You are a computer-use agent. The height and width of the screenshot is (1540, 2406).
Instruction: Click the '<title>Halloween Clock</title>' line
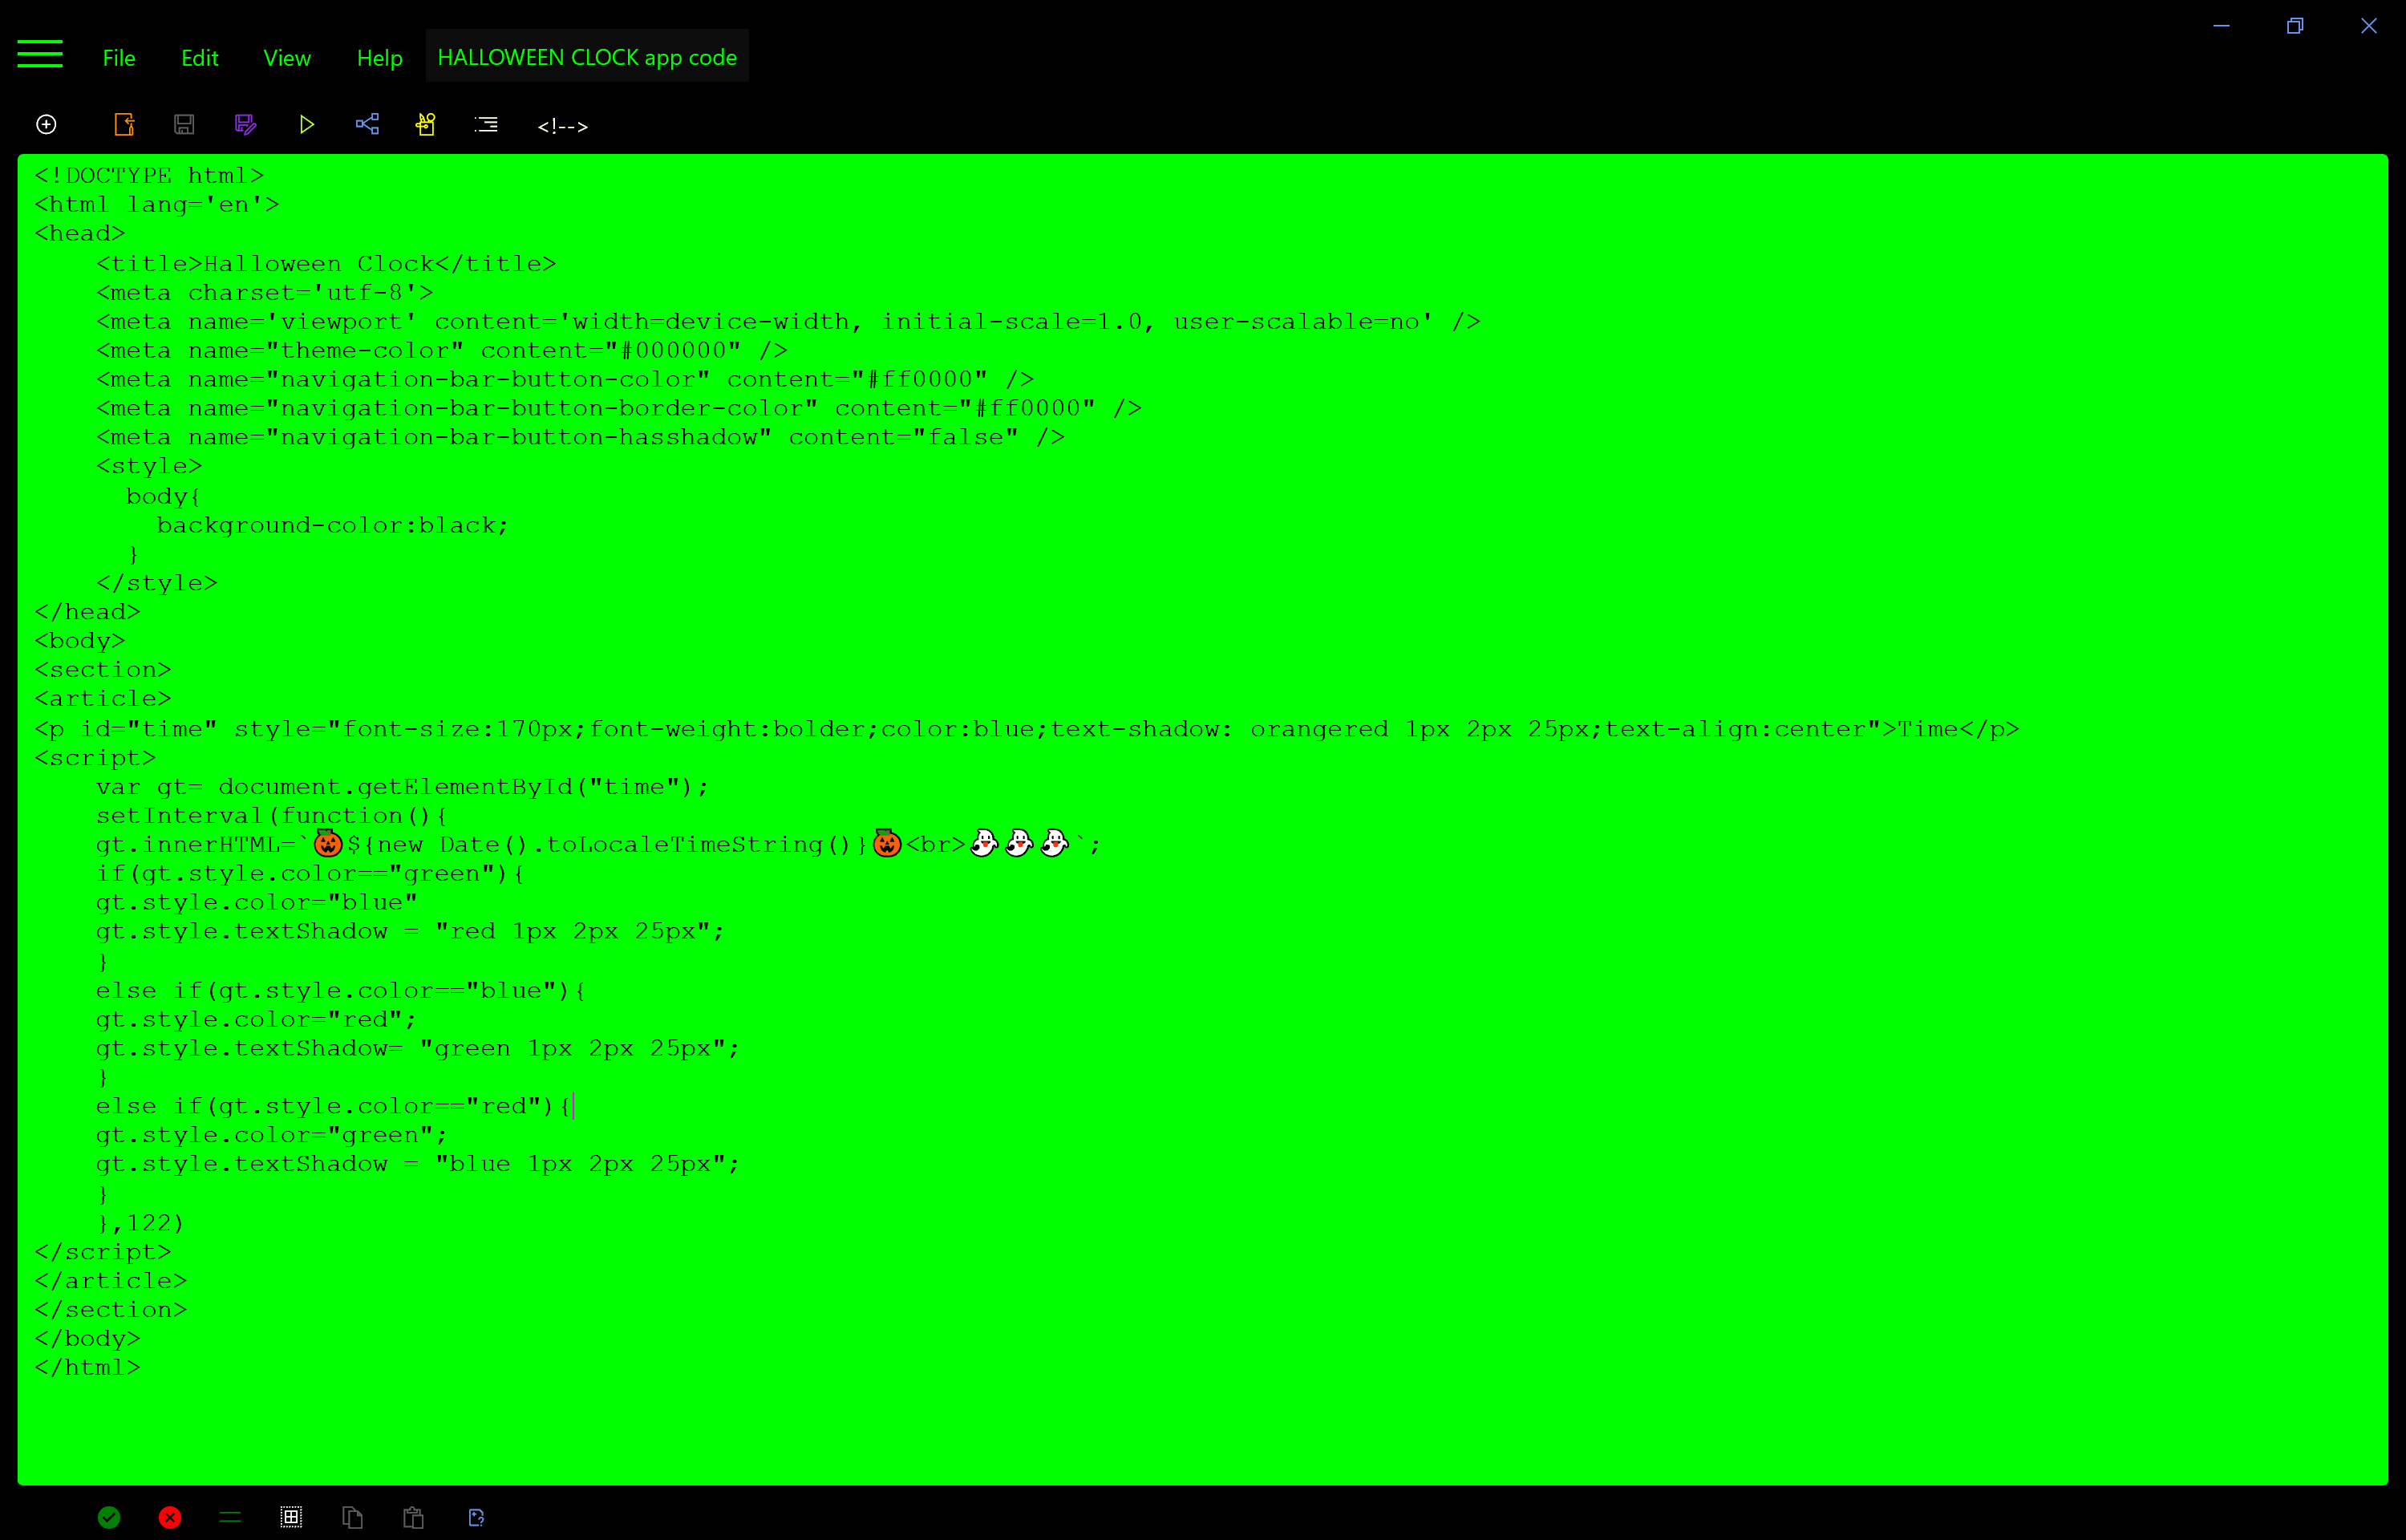326,264
